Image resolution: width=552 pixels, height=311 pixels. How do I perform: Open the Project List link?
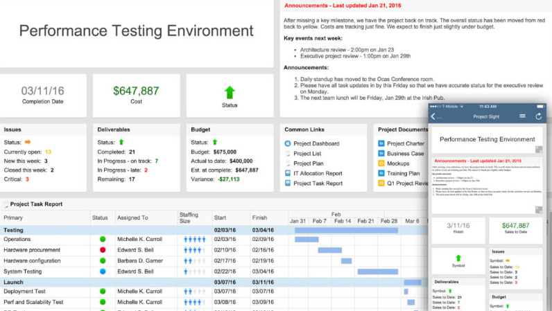point(307,154)
